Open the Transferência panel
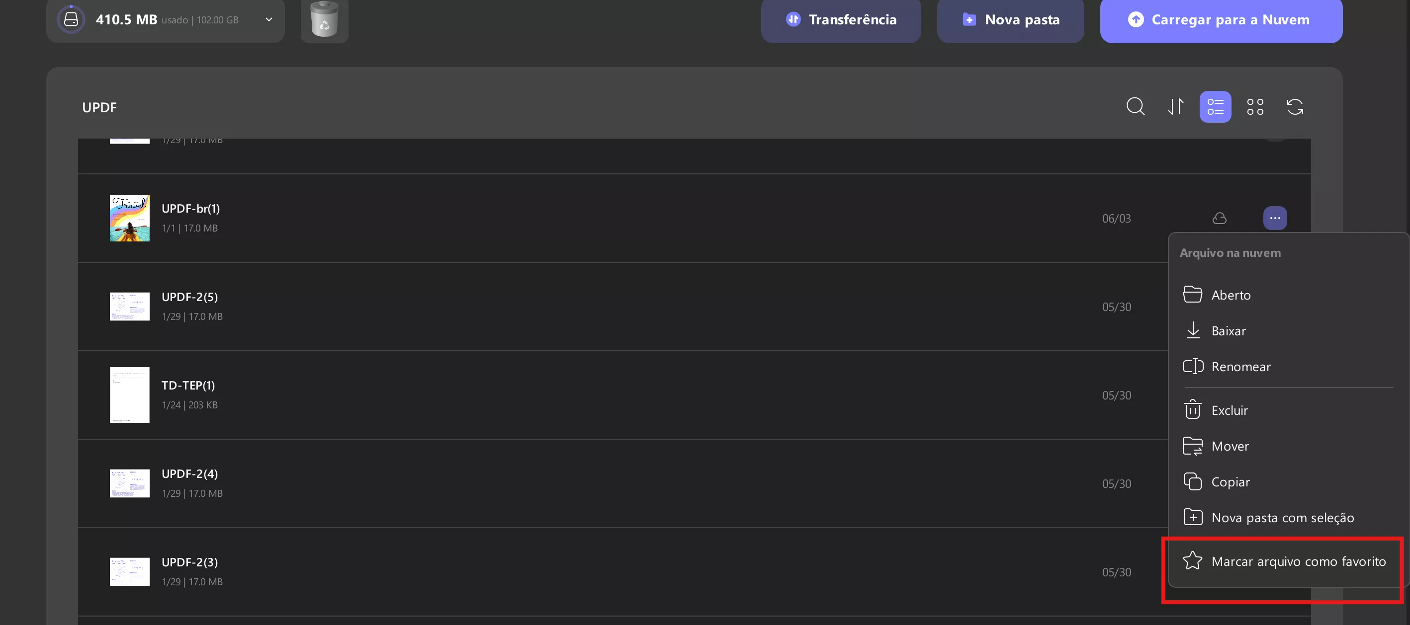This screenshot has height=625, width=1410. pos(841,20)
